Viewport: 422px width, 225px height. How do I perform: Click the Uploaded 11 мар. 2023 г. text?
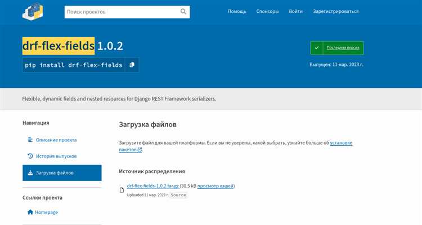point(148,195)
